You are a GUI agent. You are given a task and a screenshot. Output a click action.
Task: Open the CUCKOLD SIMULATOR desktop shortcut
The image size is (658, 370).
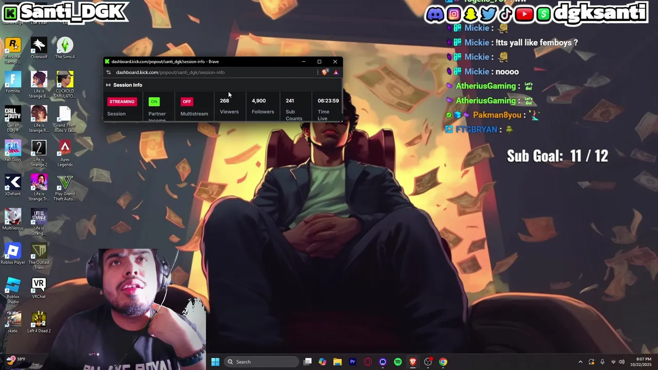point(65,85)
